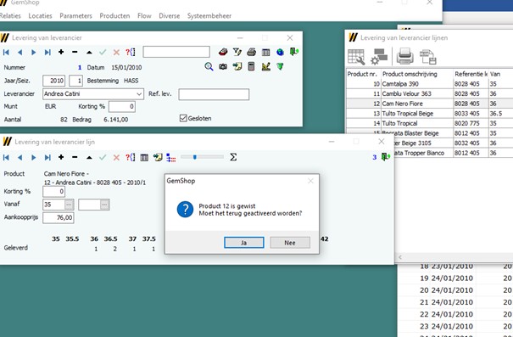Click the green funnel icon in Levering van leverancier
Screen dimensions: 513x337
coord(280,66)
